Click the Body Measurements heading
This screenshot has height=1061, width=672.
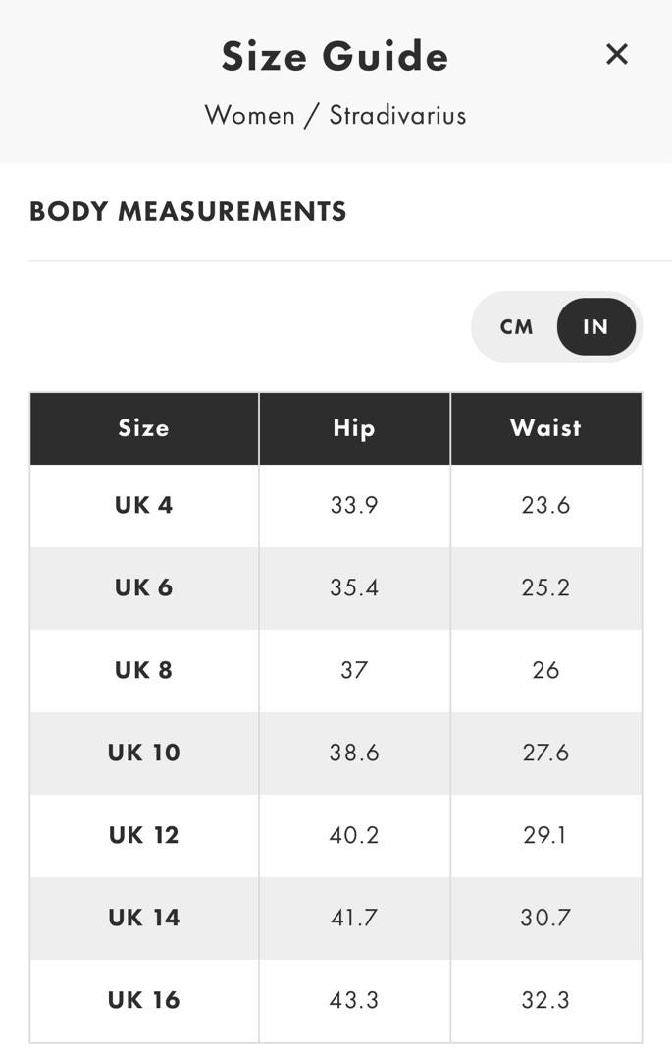pos(188,212)
